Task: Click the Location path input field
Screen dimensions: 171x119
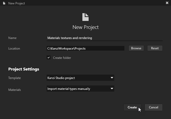Action: click(x=85, y=48)
